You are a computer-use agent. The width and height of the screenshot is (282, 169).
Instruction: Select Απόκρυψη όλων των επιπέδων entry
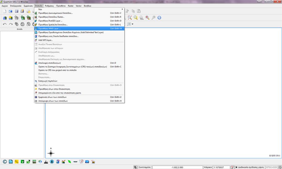79,101
